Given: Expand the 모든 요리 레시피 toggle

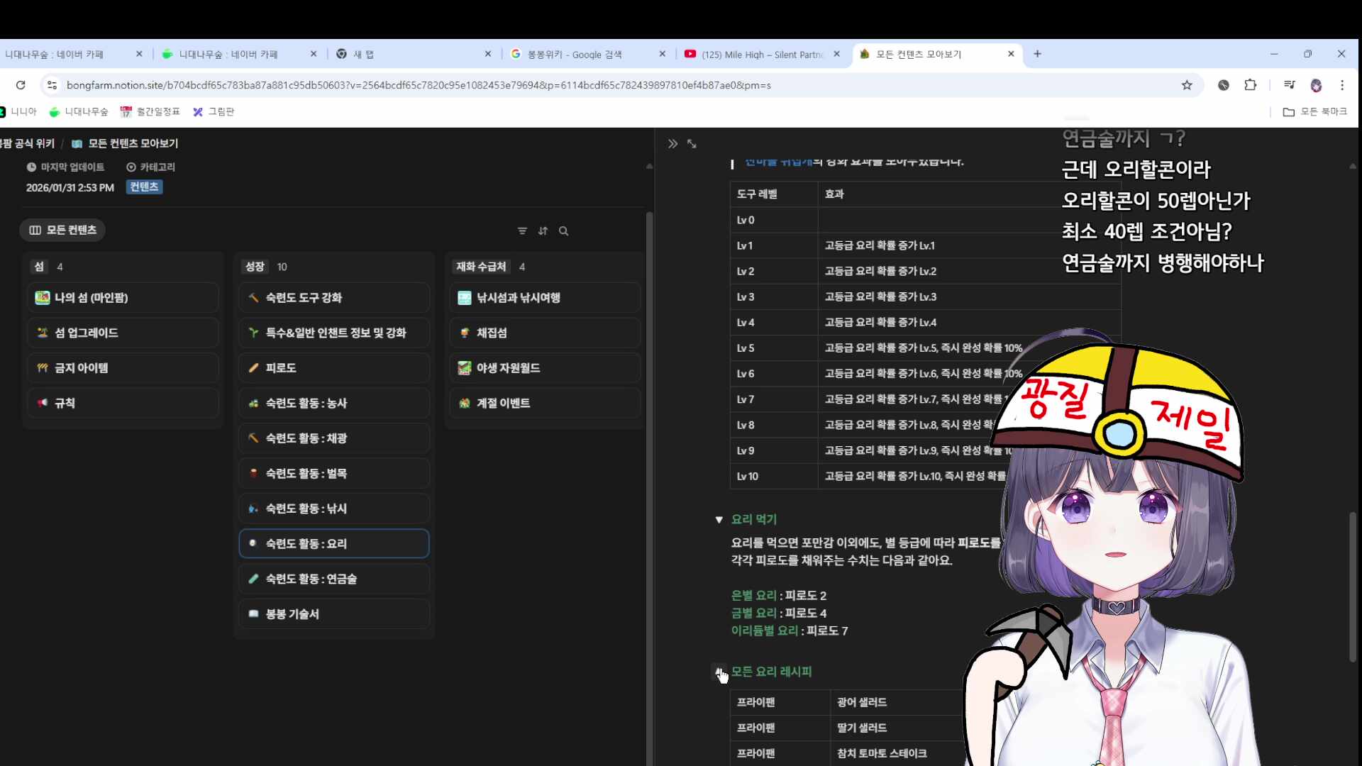Looking at the screenshot, I should [x=719, y=672].
